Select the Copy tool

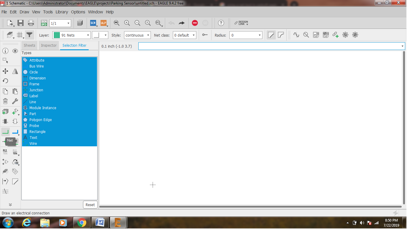[x=5, y=92]
